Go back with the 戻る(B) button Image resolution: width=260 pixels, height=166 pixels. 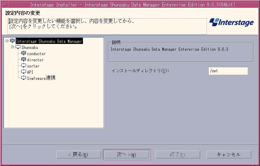[79, 155]
